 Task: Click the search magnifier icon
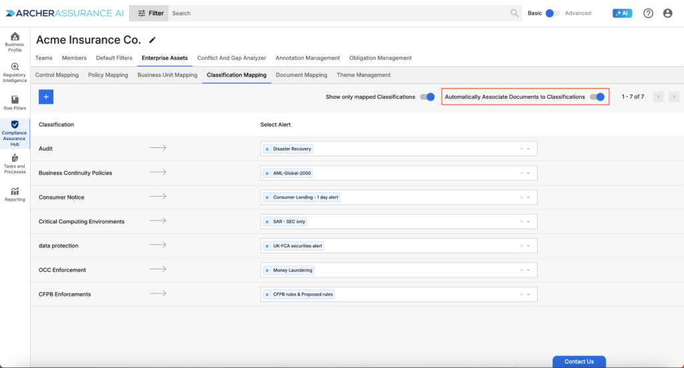coord(514,13)
